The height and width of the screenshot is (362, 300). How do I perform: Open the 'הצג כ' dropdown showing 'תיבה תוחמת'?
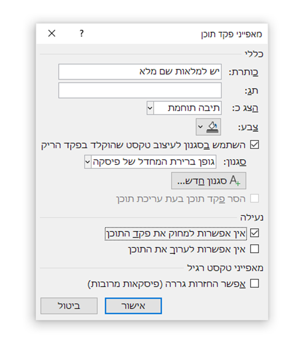click(x=188, y=108)
